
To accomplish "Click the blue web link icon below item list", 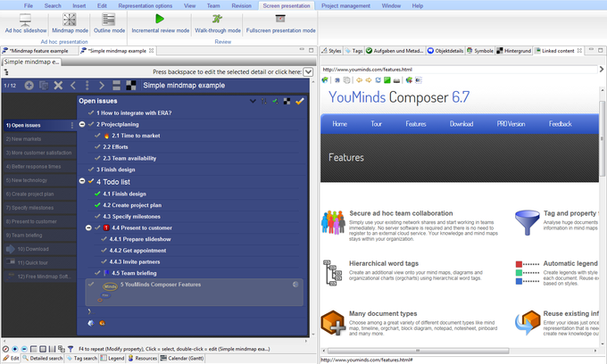I will [91, 323].
